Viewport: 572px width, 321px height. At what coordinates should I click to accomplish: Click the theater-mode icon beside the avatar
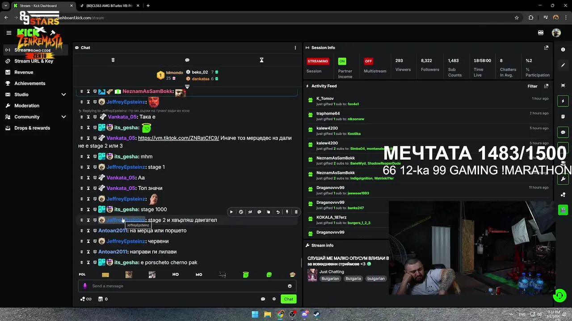[541, 33]
